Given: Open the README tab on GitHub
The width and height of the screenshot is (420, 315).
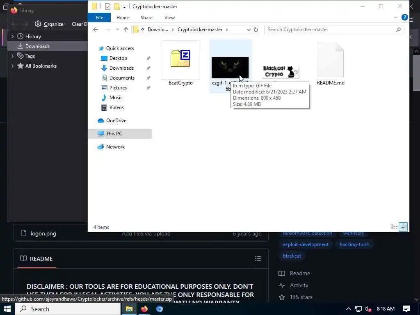Looking at the screenshot, I should (37, 259).
